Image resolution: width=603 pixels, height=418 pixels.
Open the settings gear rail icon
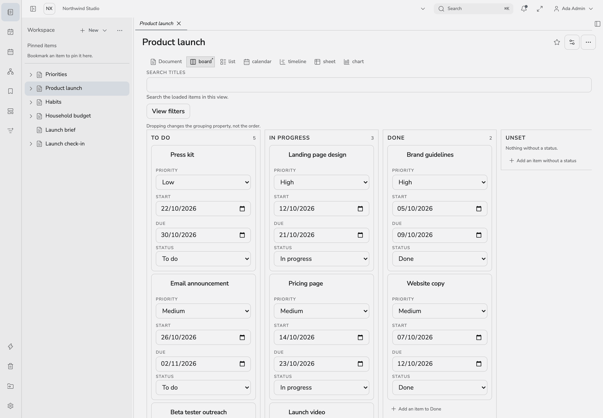[11, 406]
